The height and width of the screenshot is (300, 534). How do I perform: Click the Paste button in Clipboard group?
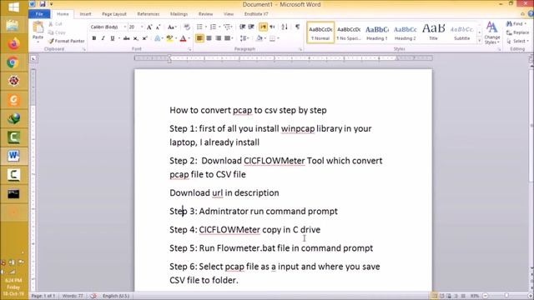click(x=38, y=31)
